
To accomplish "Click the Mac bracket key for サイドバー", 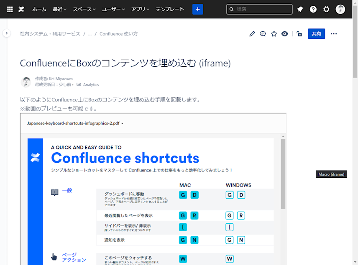I will pos(183,227).
